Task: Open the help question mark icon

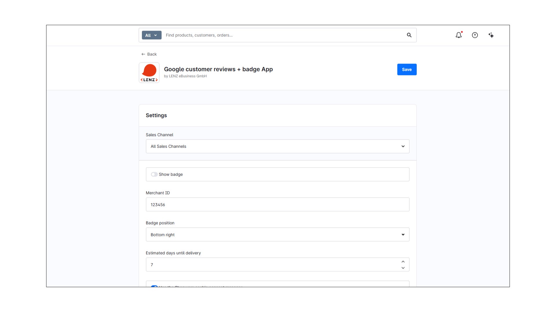Action: 475,35
